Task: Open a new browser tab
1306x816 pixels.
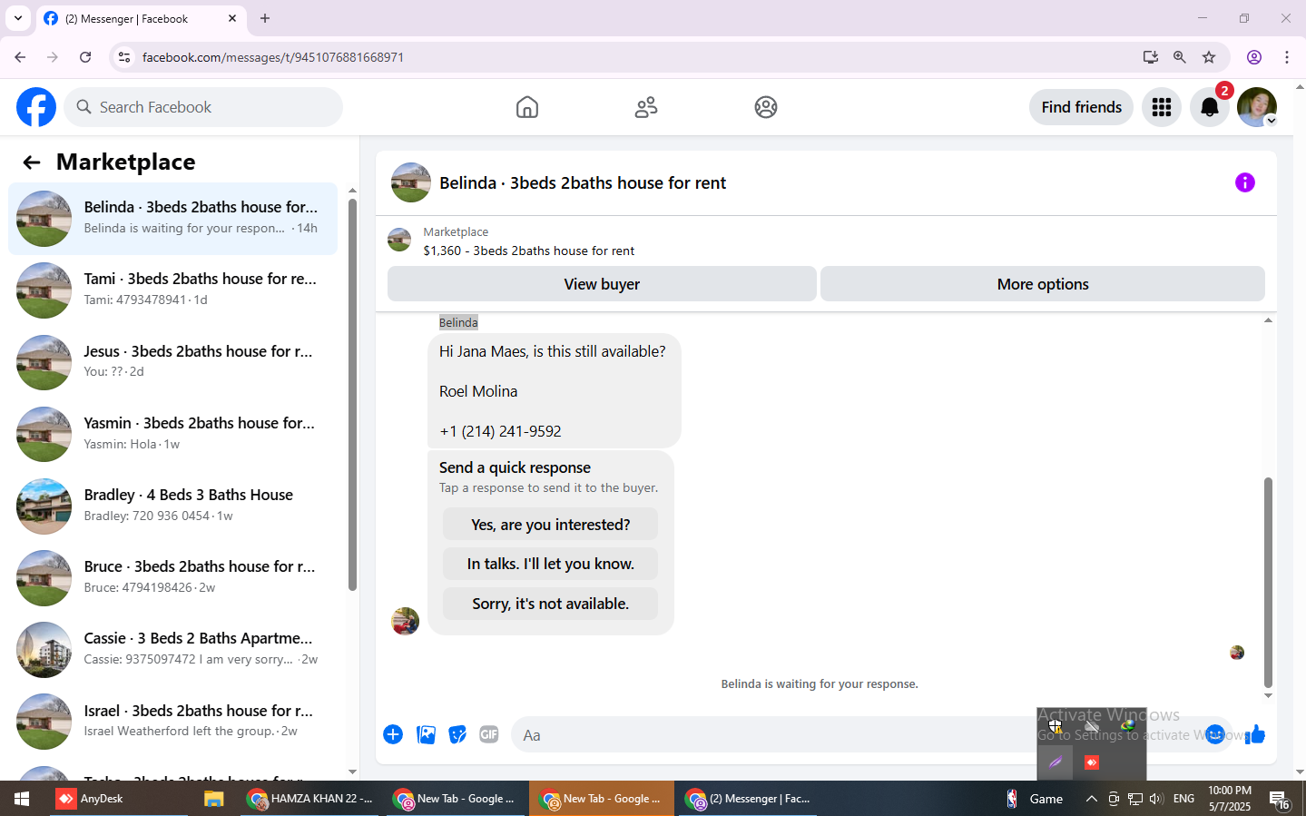Action: (x=265, y=18)
